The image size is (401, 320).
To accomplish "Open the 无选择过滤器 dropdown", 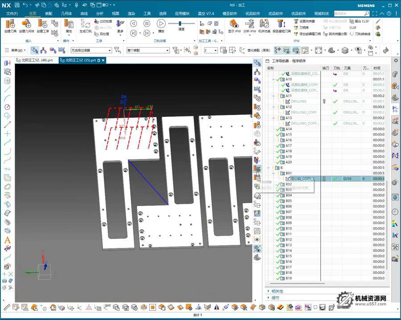I will click(x=91, y=50).
